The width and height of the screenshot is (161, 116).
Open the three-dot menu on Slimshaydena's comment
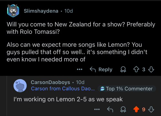[x=80, y=69]
